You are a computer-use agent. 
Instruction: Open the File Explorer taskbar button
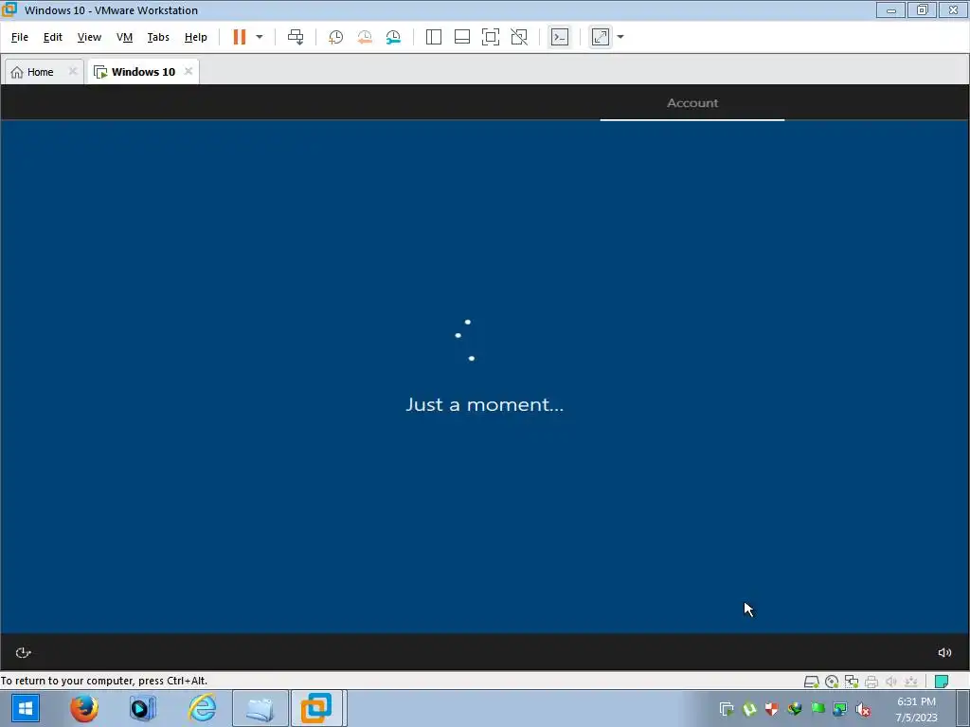pos(260,708)
